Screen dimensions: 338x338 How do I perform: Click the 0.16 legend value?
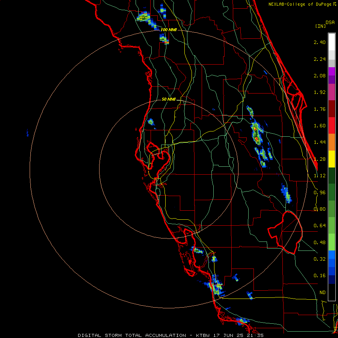click(x=320, y=276)
